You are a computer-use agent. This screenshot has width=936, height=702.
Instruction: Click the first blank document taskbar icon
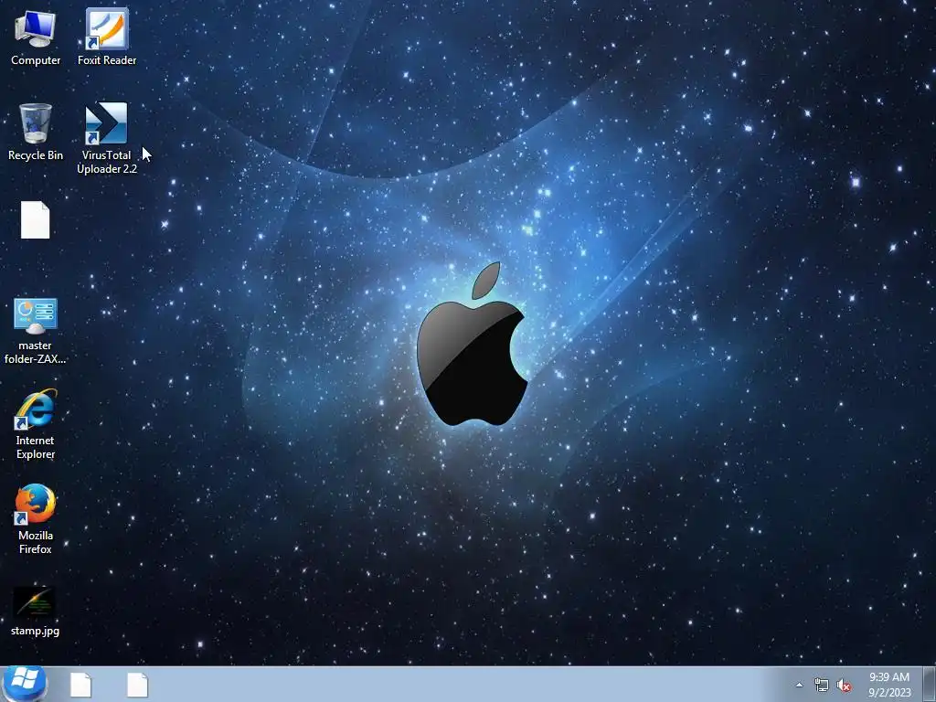(80, 685)
